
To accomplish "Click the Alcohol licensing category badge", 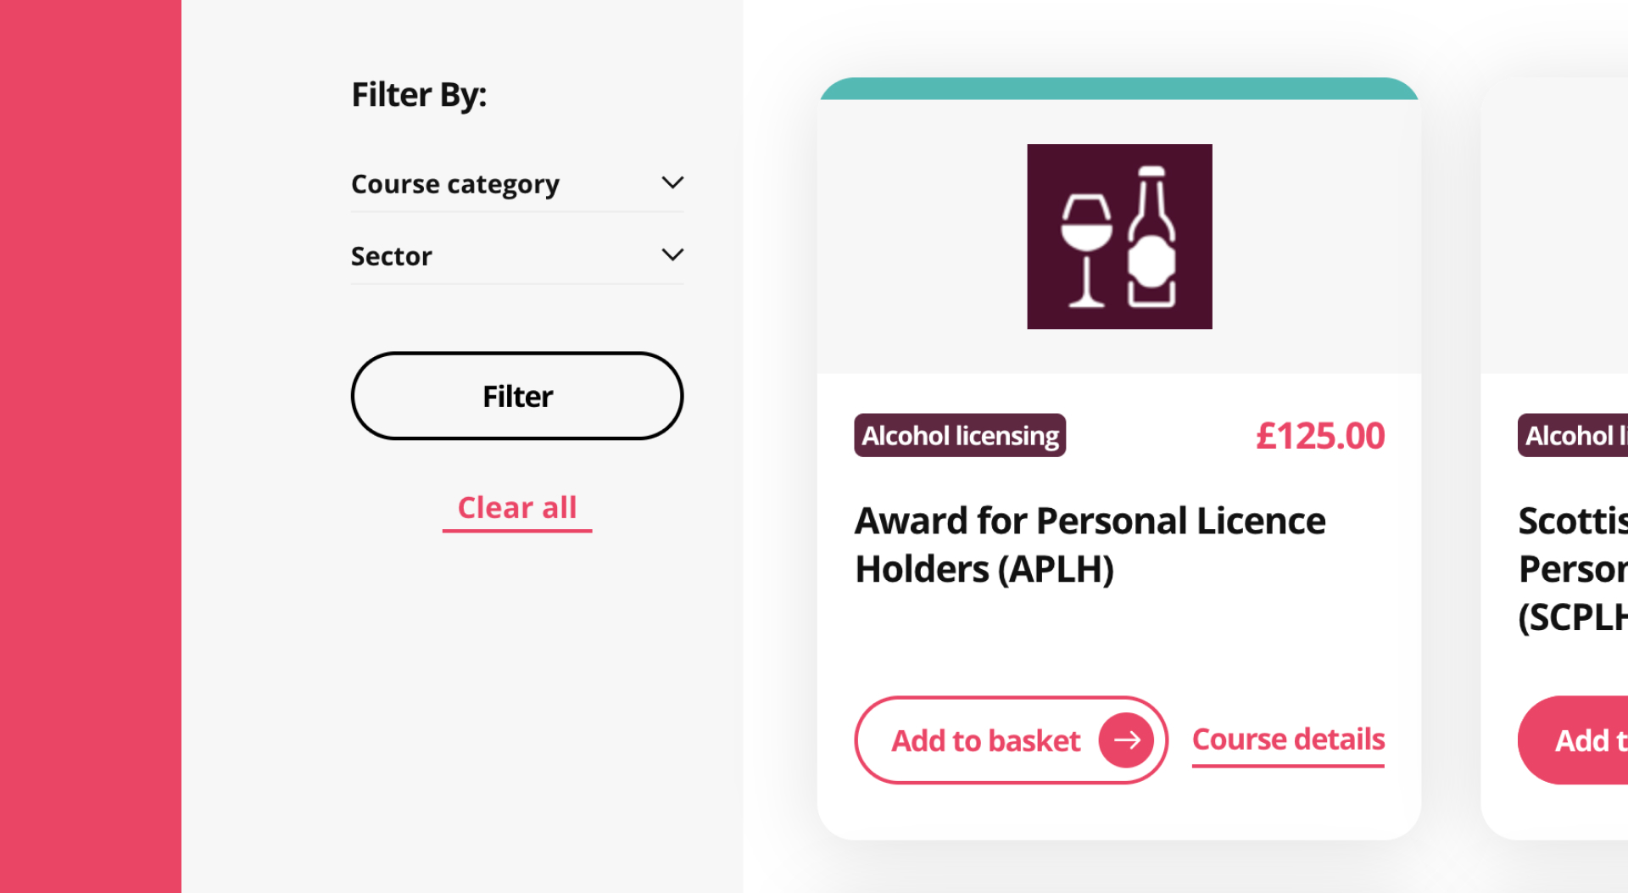I will (x=959, y=435).
